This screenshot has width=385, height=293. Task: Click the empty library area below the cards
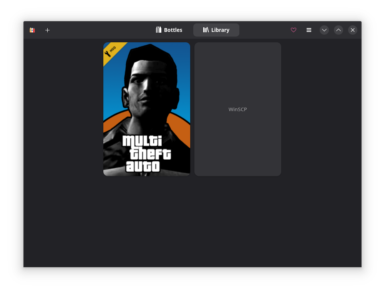point(192,223)
